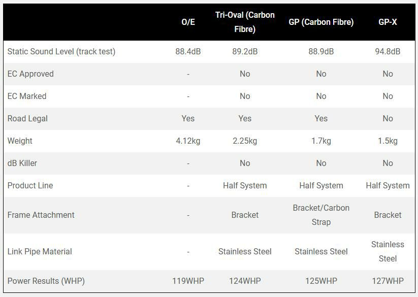Select the GP-X Road Legal 'No' cell
Viewport: 418px width, 297px height.
click(388, 118)
